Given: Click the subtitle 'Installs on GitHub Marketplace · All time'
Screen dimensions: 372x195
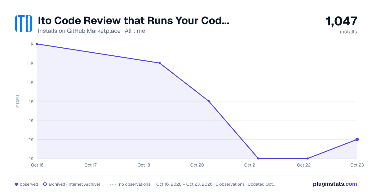Looking at the screenshot, I should (91, 31).
